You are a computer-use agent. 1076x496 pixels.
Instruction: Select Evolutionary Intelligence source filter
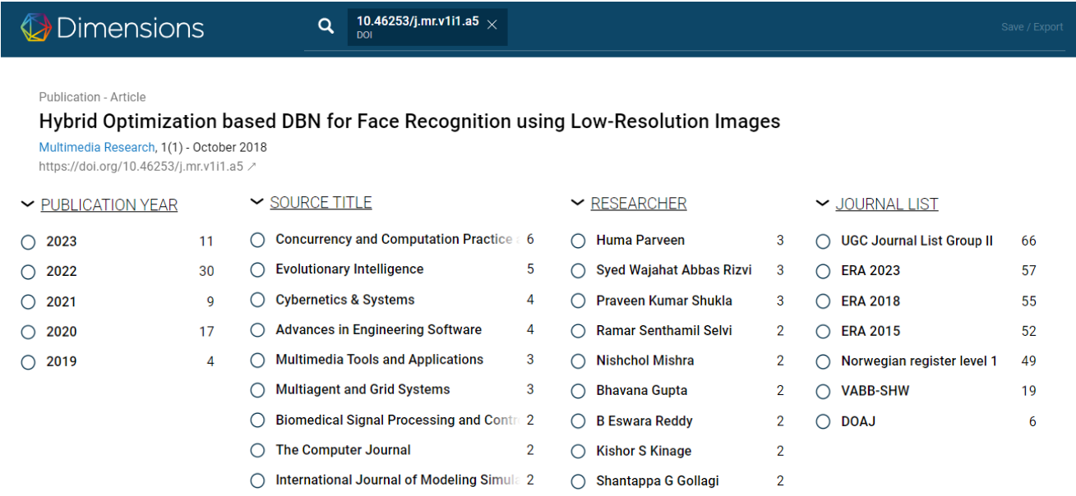(258, 269)
